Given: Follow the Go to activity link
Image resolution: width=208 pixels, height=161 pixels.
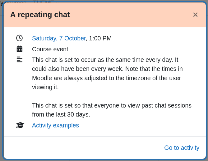Looking at the screenshot, I should click(x=182, y=148).
